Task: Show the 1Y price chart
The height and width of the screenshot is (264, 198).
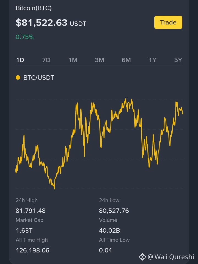Action: [x=153, y=60]
